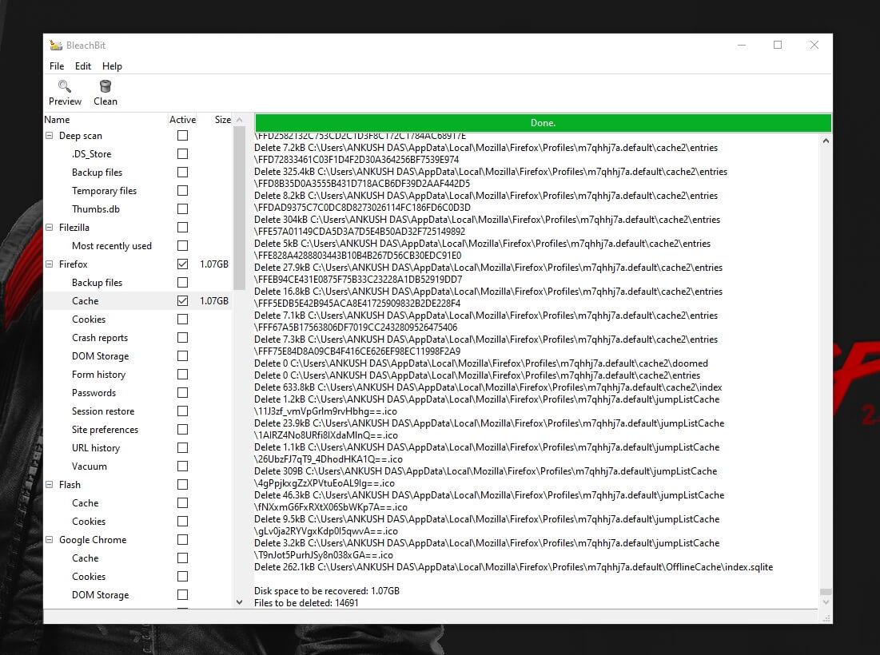Select the URL history tree row
The image size is (880, 655).
[x=137, y=448]
